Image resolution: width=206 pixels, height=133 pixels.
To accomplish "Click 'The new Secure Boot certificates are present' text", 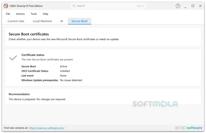I will 47,59.
